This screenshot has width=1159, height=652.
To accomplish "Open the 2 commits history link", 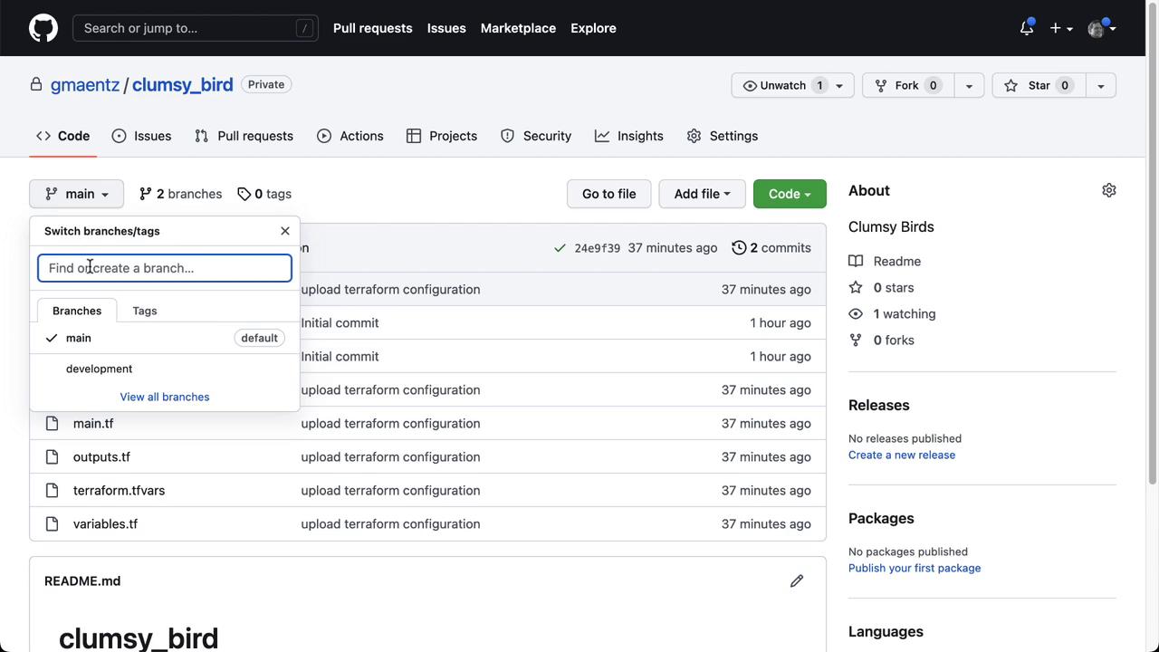I will [x=771, y=248].
